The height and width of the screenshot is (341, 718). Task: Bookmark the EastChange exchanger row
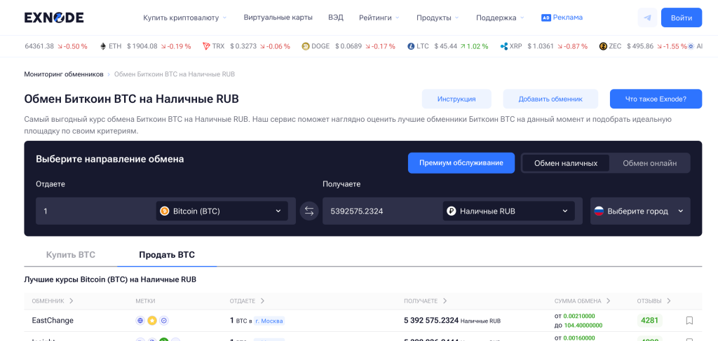click(689, 321)
